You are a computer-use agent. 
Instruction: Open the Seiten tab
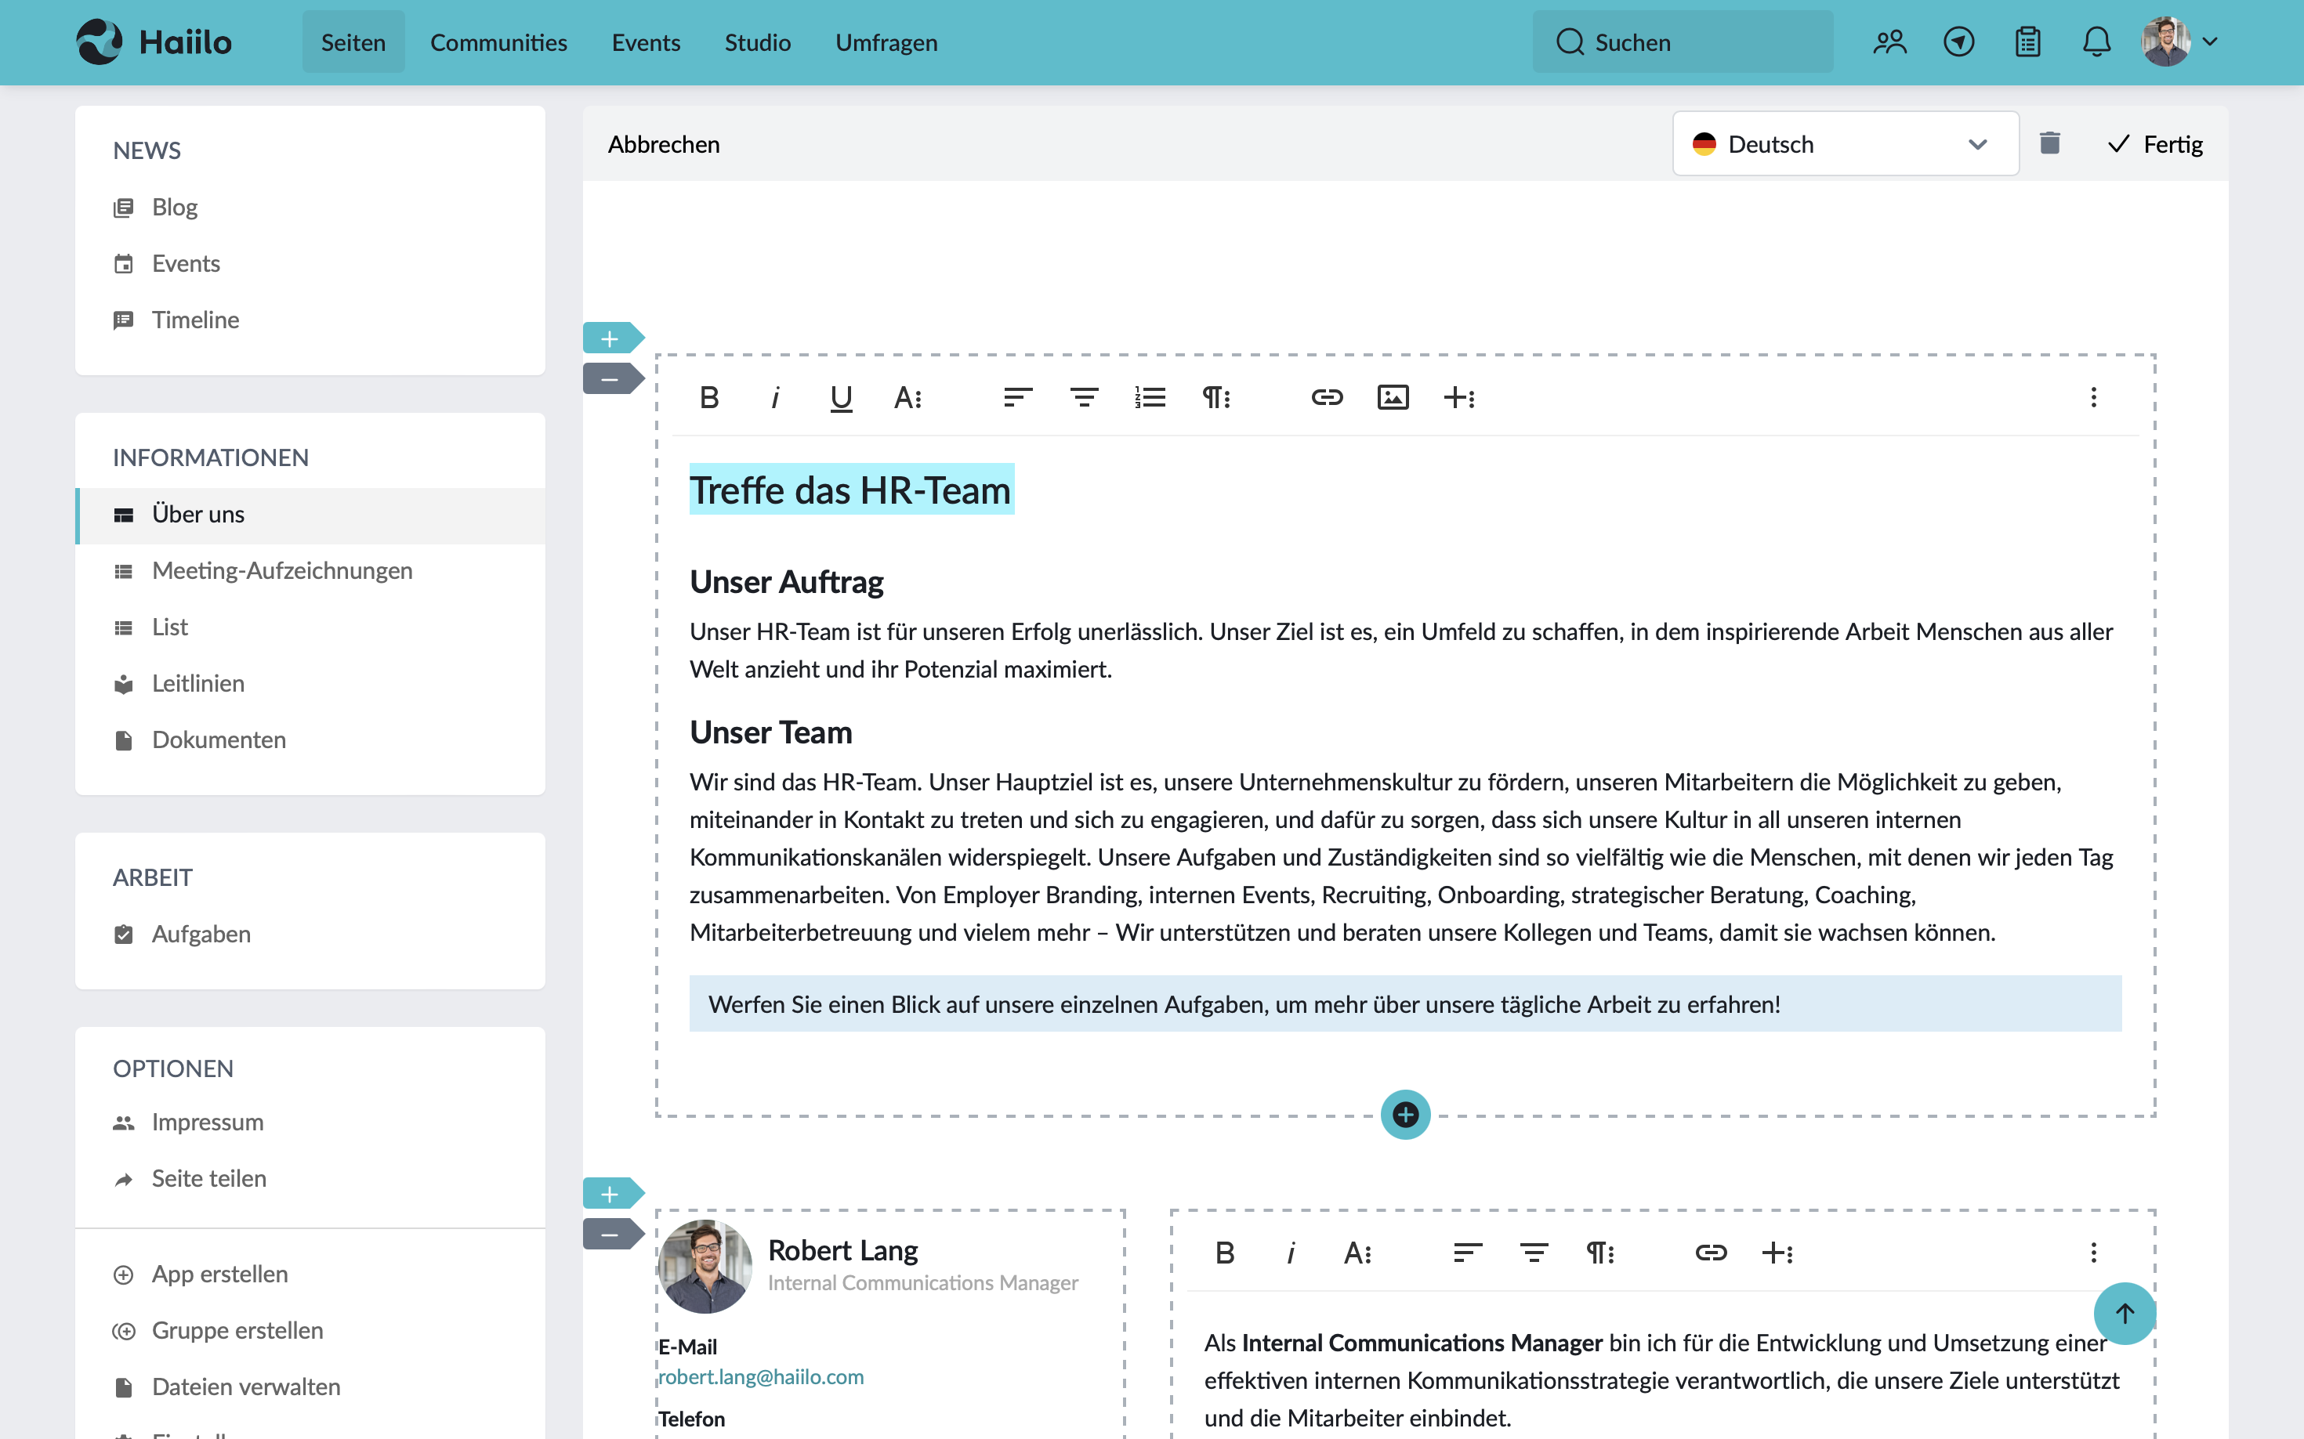(353, 42)
